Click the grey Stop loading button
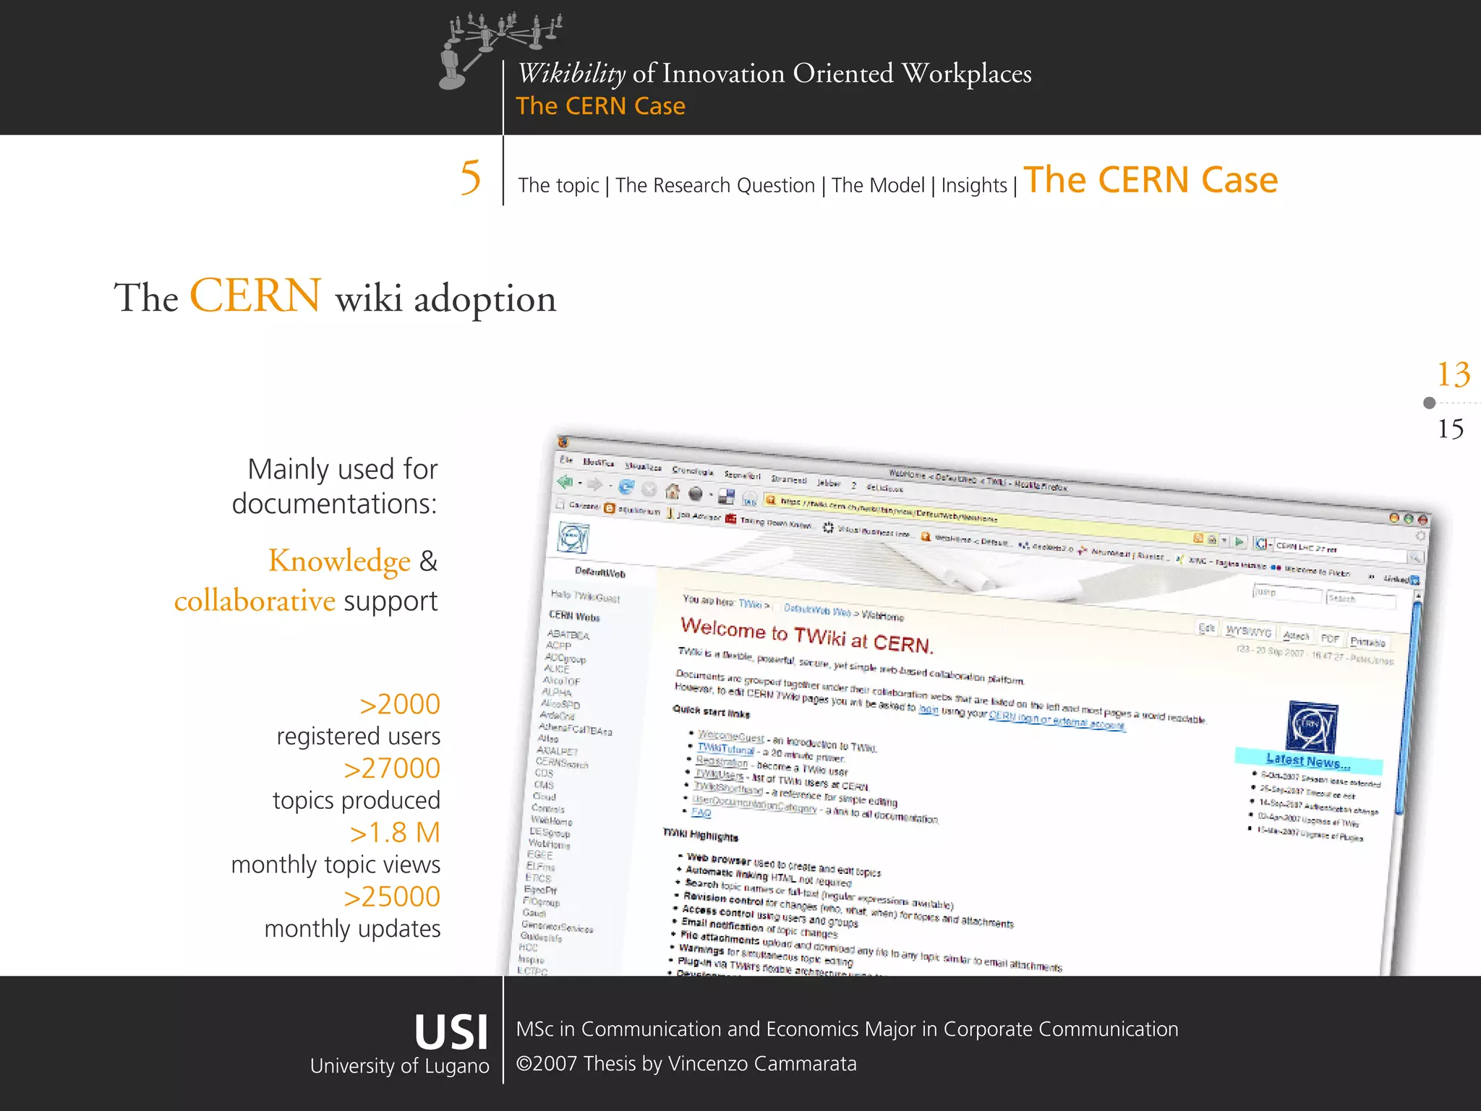 click(x=649, y=489)
